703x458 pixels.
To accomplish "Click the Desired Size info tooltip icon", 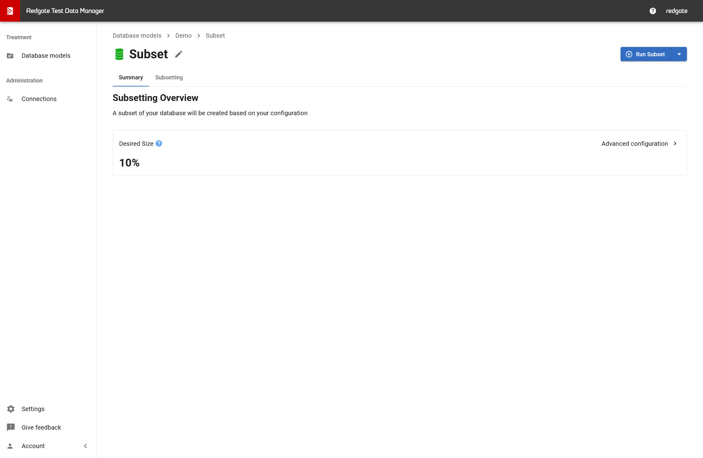I will 159,144.
